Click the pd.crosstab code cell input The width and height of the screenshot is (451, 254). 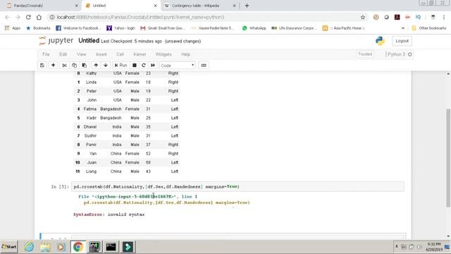coord(237,186)
